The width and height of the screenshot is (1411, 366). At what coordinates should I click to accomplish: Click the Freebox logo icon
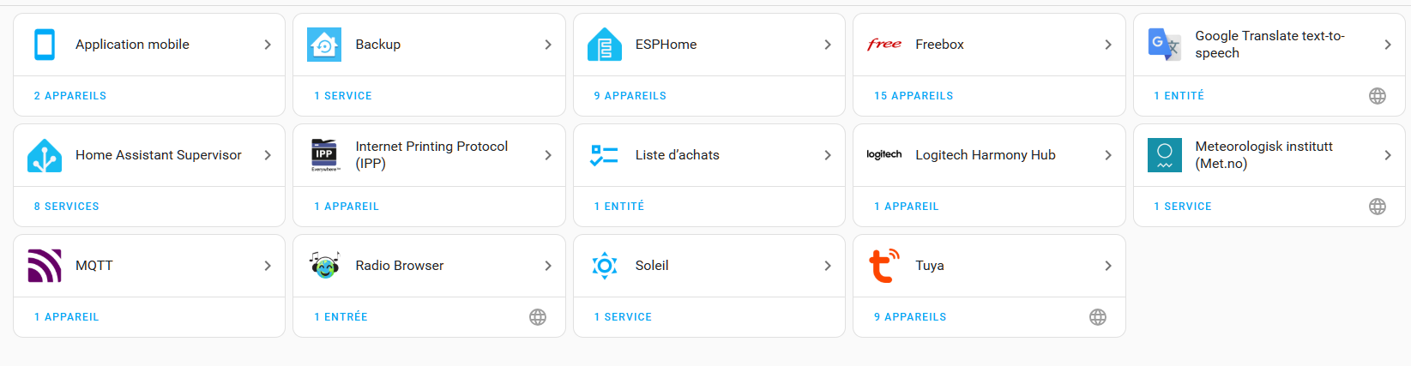[x=884, y=45]
